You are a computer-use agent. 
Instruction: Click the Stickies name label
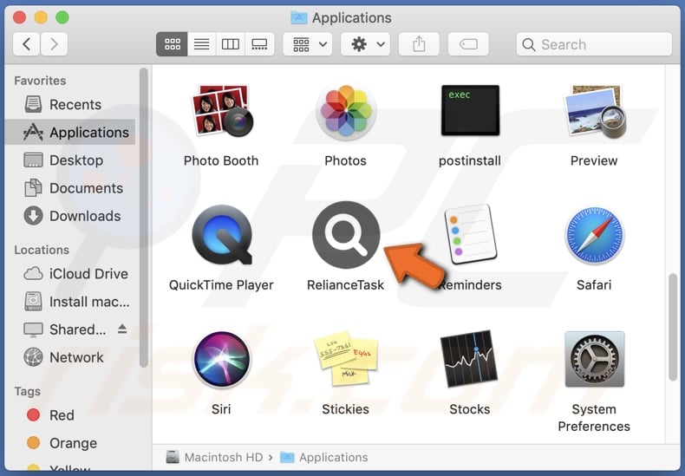[345, 409]
